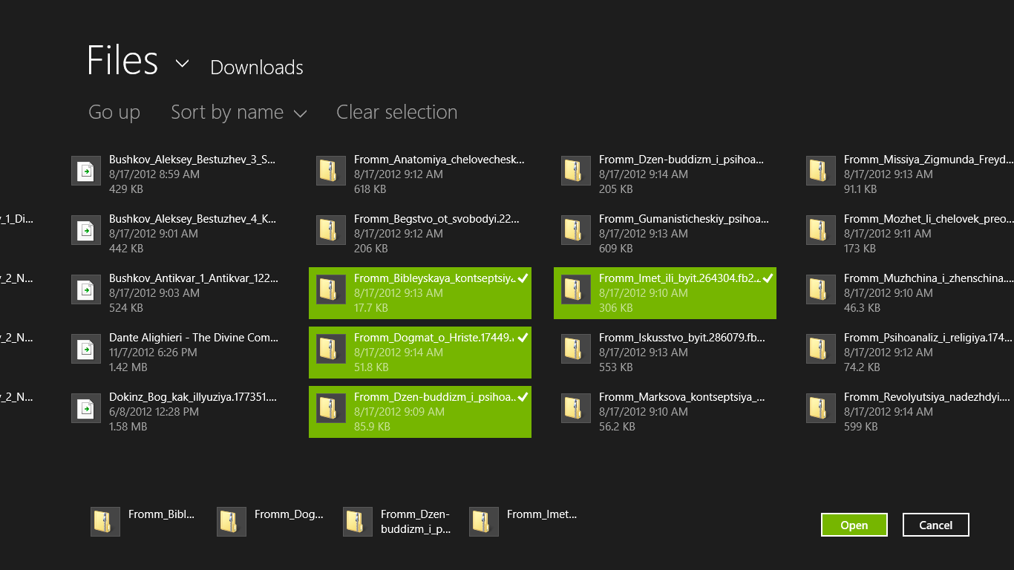Cancel the file picker
Screen dimensions: 1014x570
935,525
